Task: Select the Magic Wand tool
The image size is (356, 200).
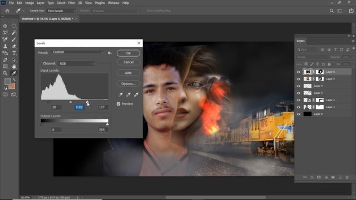Action: click(14, 33)
